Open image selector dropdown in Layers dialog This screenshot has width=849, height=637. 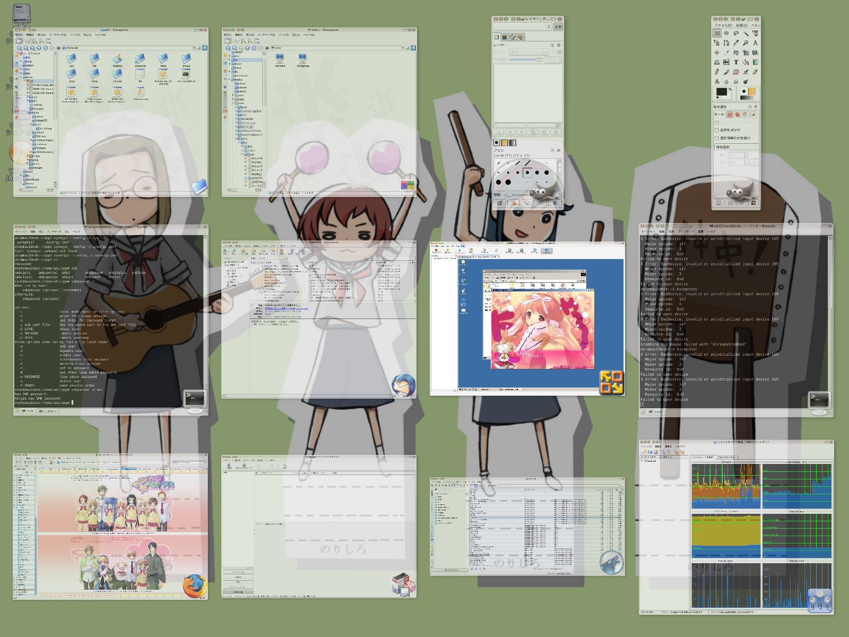[x=522, y=27]
